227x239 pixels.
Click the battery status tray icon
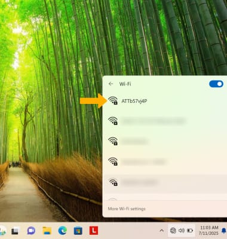(190, 231)
